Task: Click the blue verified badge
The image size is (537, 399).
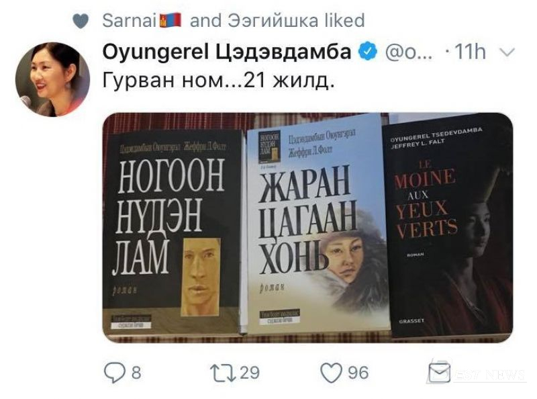Action: pos(367,52)
